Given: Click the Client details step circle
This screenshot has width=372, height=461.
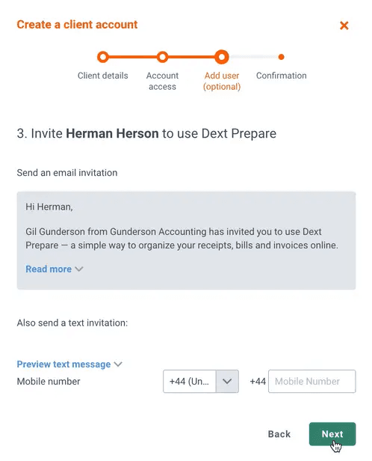Looking at the screenshot, I should (x=102, y=57).
